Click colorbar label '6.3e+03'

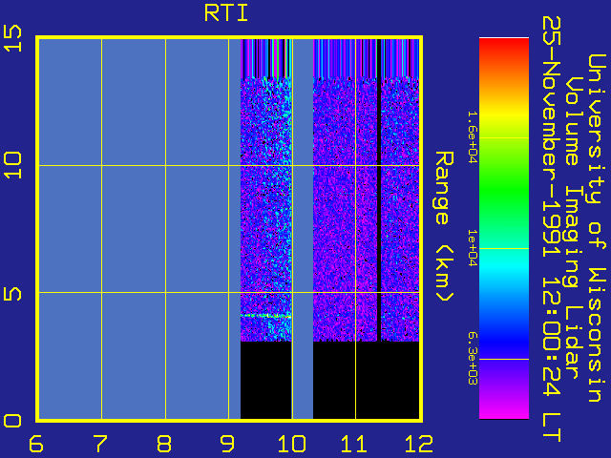point(473,359)
